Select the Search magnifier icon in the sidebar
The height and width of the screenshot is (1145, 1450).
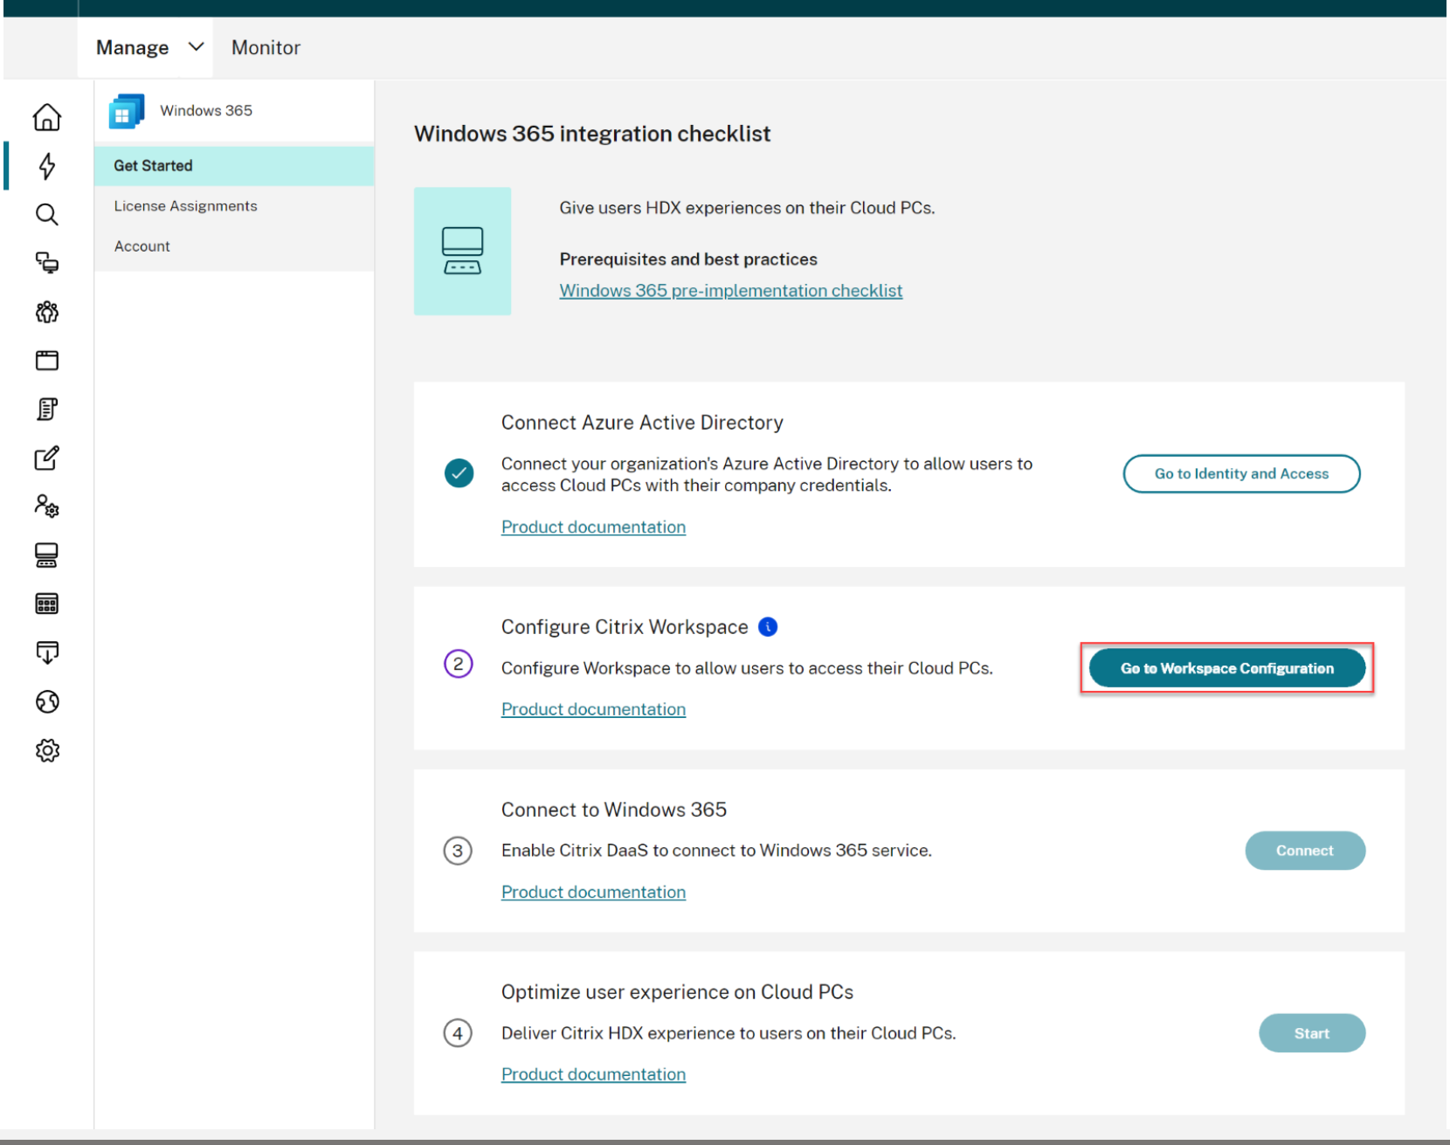47,215
